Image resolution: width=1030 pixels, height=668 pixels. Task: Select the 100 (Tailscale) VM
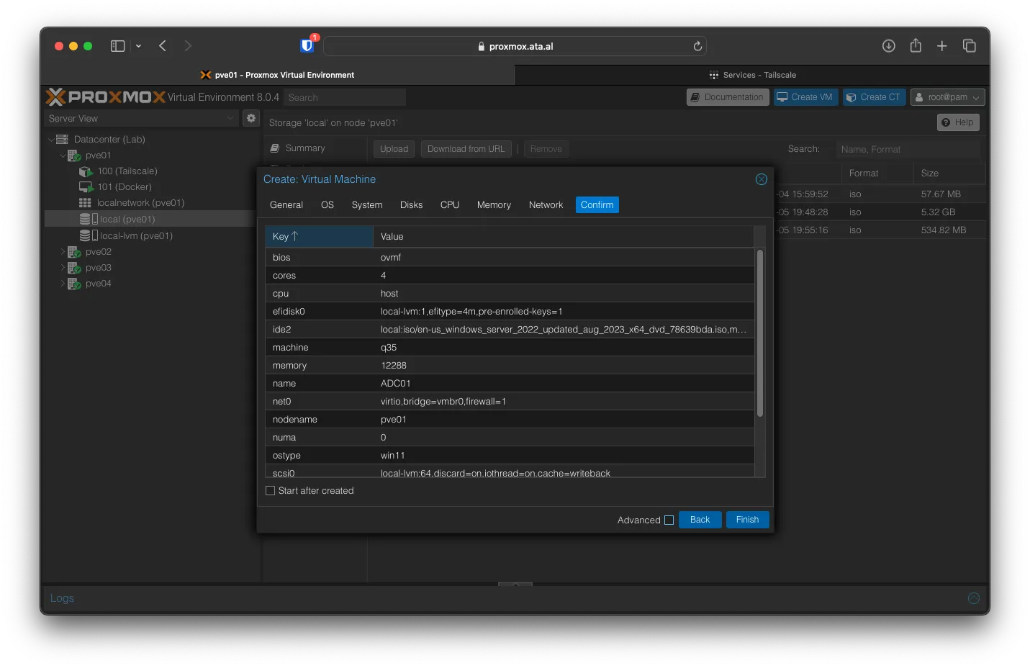[127, 171]
